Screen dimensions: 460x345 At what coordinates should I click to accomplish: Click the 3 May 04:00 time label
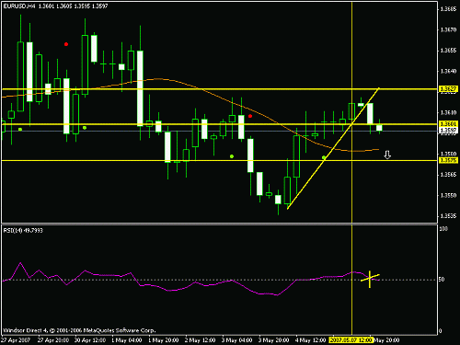[x=237, y=340]
